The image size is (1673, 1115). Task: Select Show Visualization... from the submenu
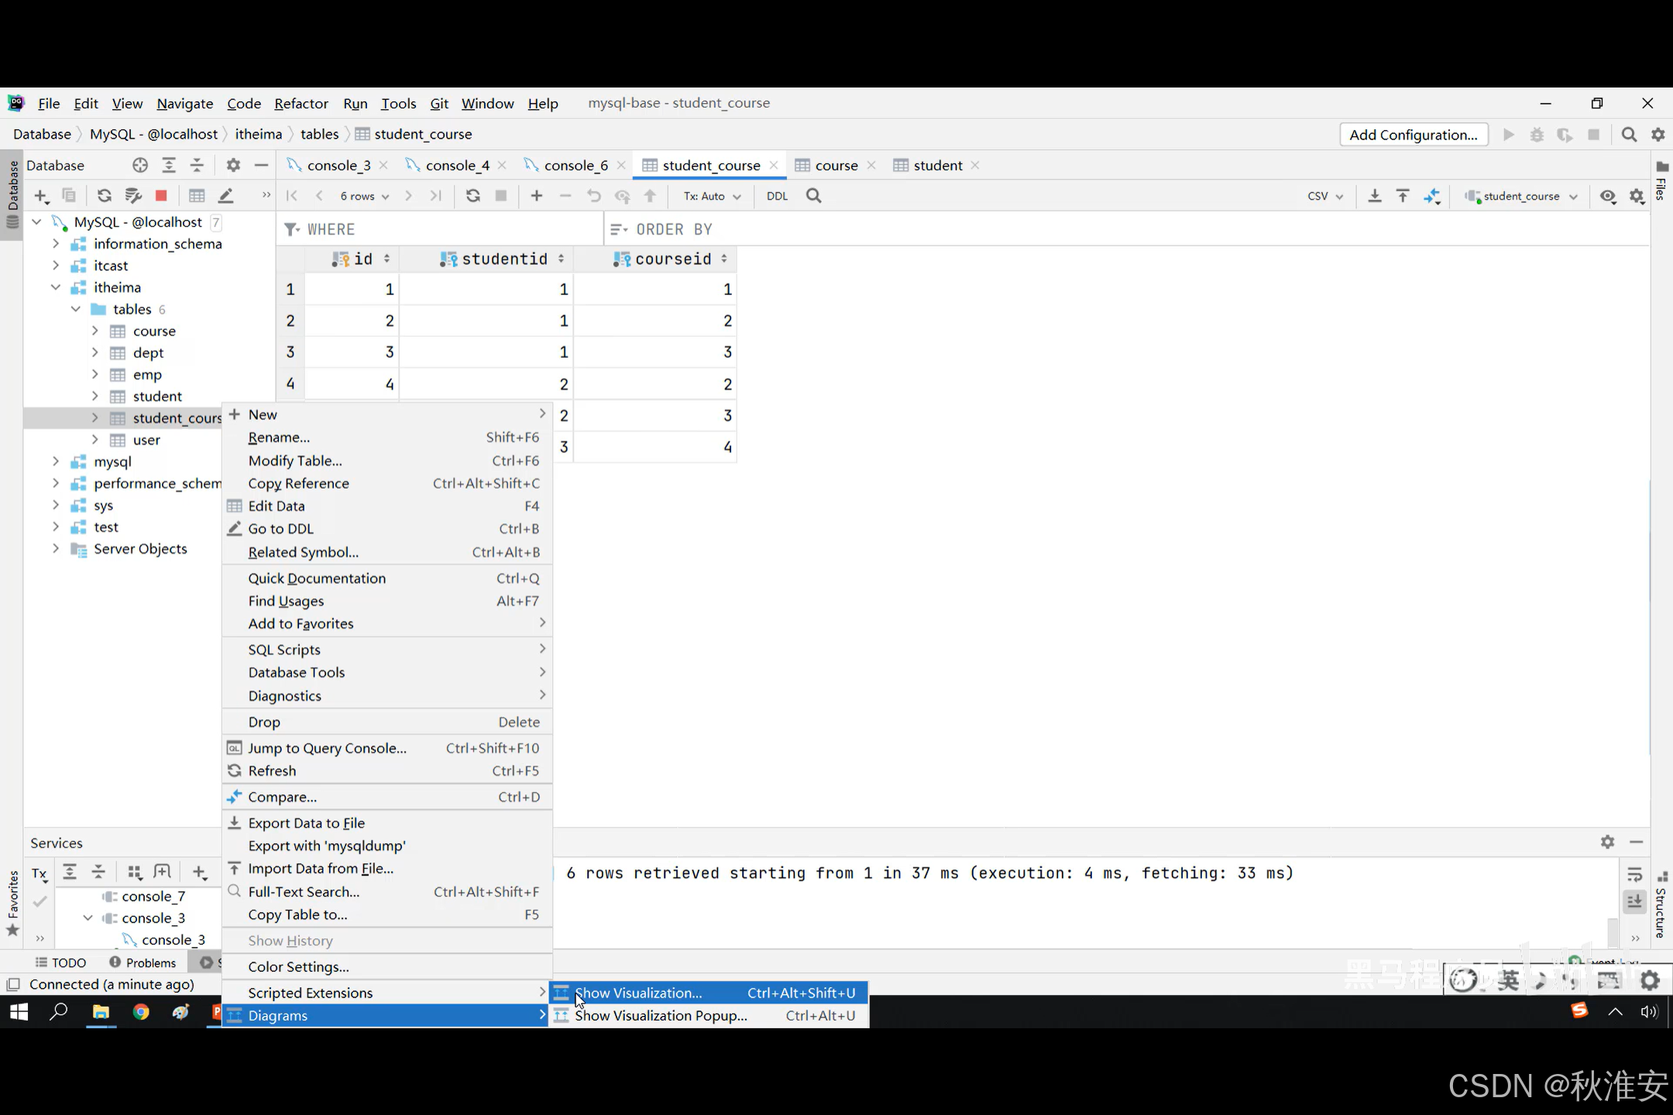(x=638, y=993)
